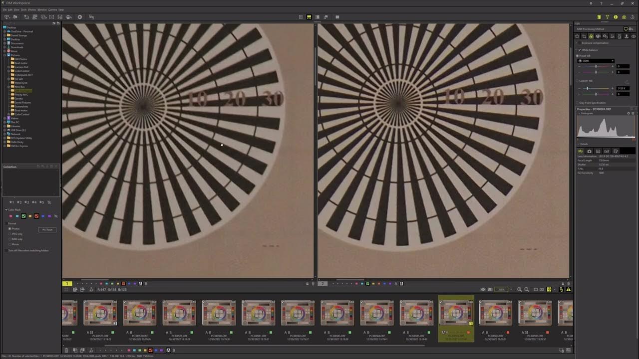
Task: Select the pink color mark swatch
Action: coord(10,216)
